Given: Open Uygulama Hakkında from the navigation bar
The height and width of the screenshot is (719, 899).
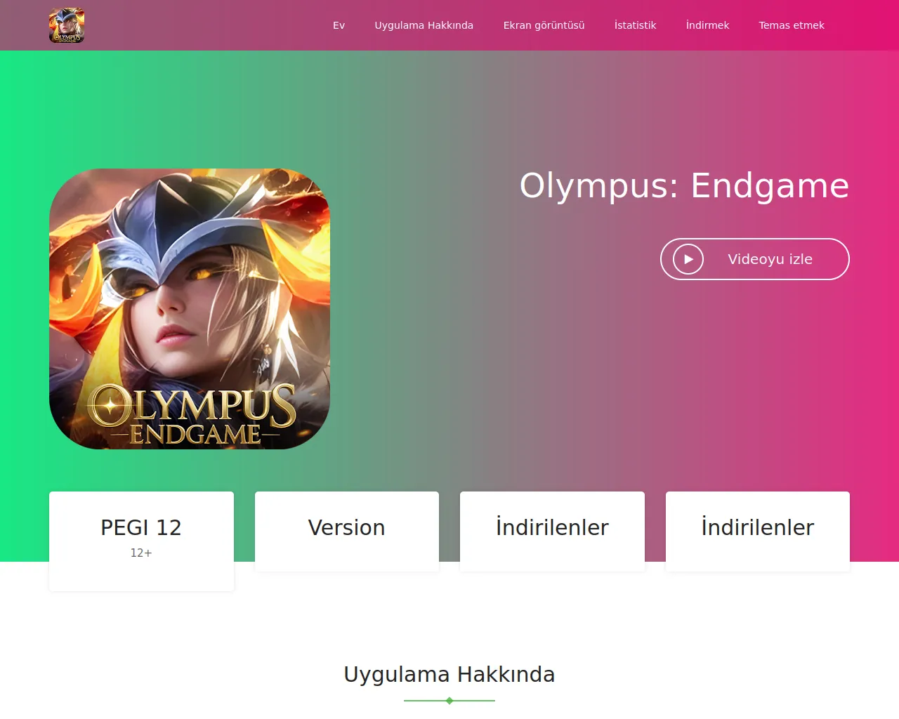Looking at the screenshot, I should (424, 25).
